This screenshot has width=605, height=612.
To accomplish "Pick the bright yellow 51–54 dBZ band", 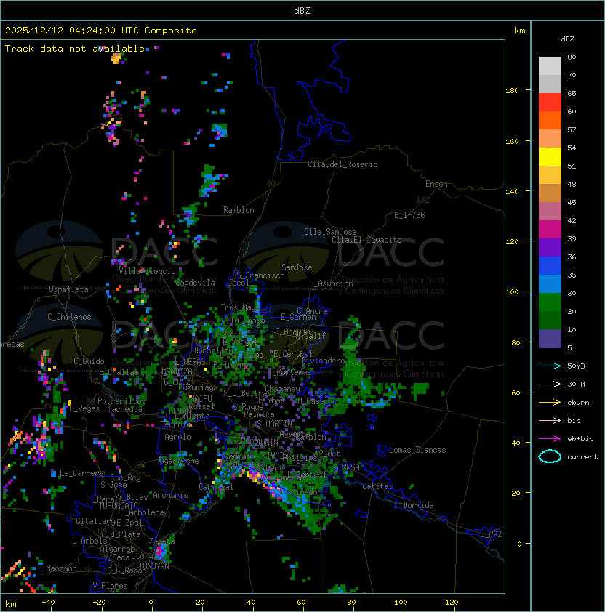I will (550, 157).
